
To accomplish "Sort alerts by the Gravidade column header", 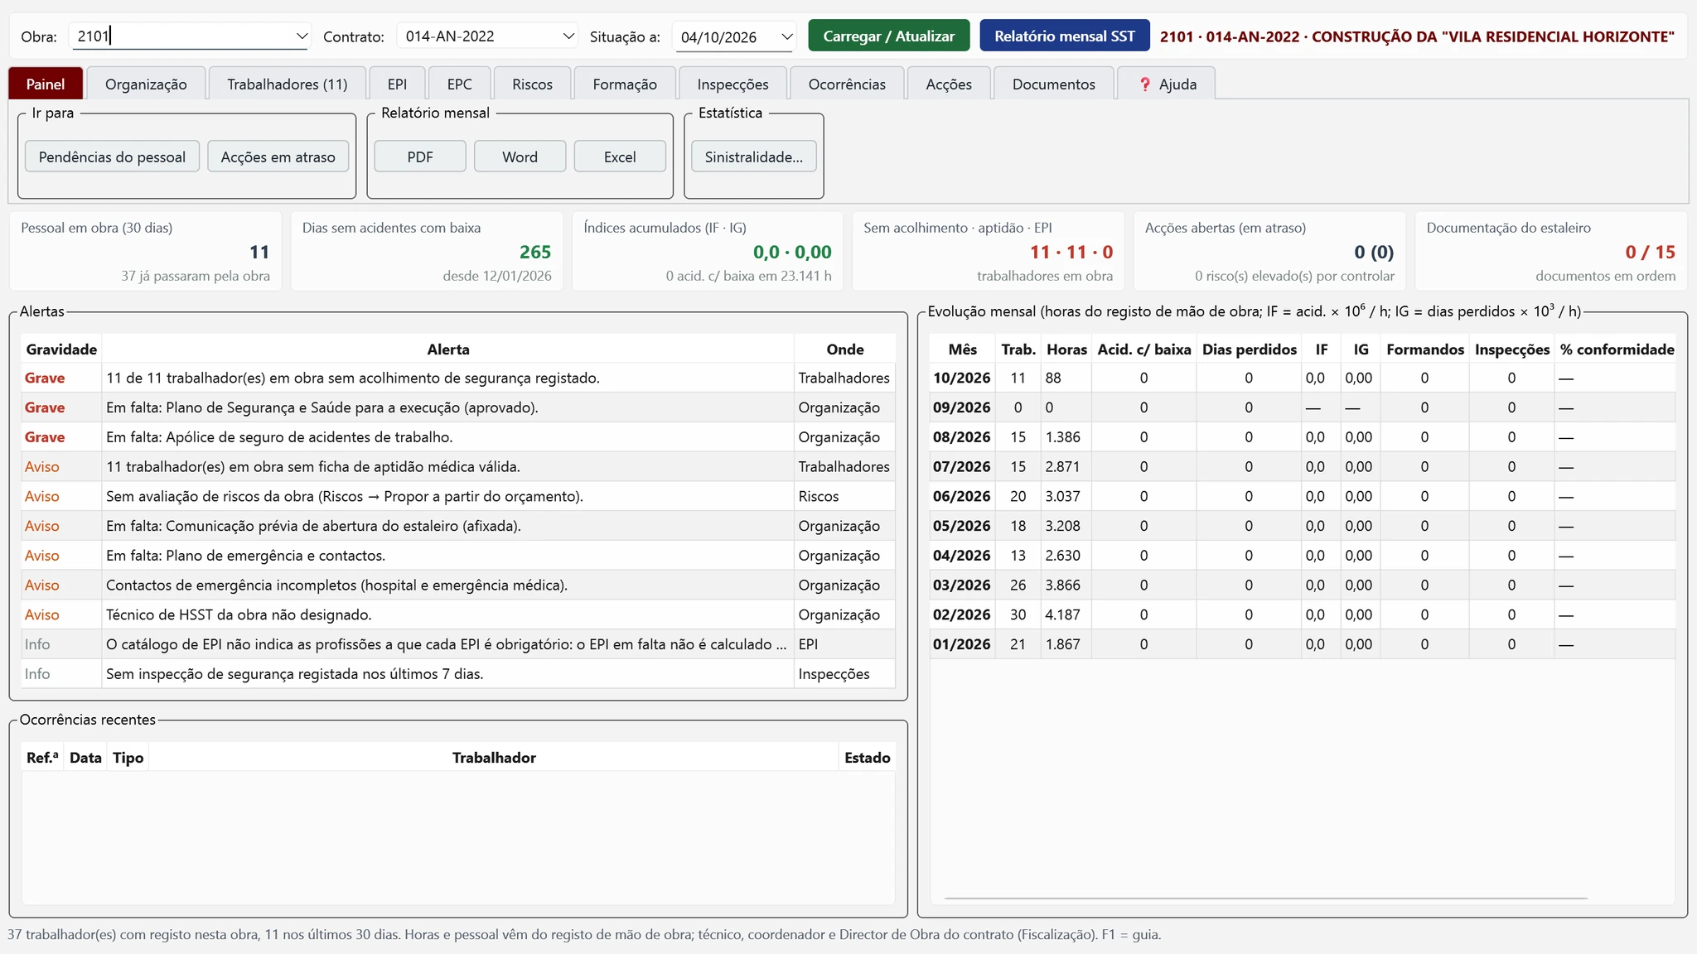I will pos(61,349).
